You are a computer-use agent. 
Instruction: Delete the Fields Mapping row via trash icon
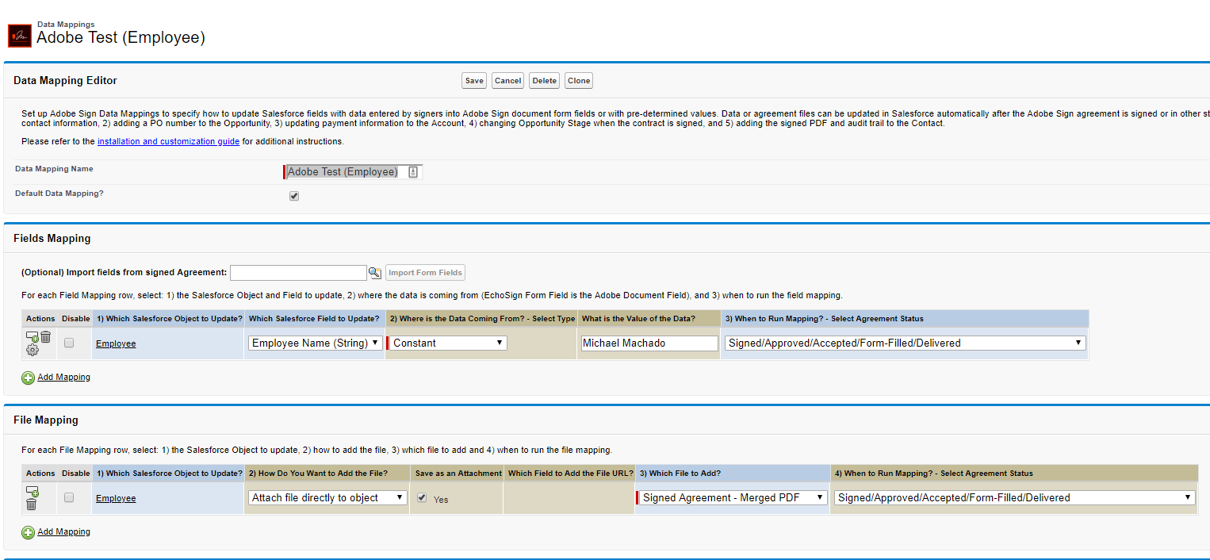[x=46, y=337]
